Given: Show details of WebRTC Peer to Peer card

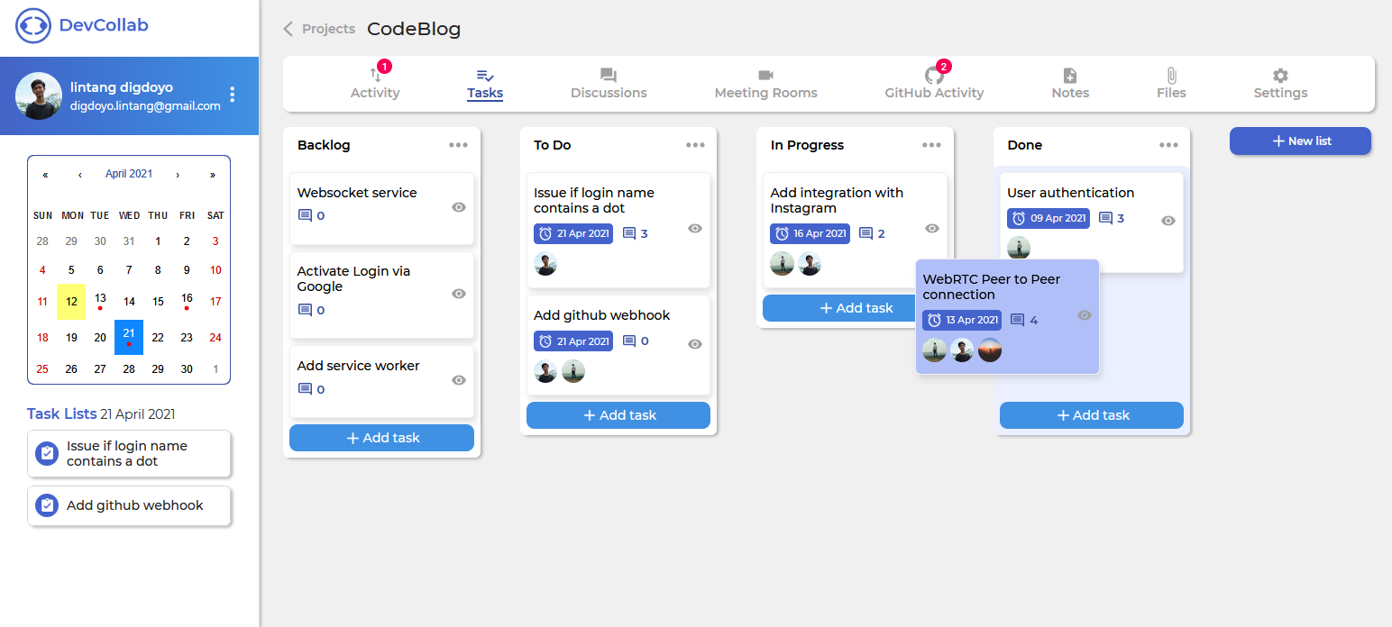Looking at the screenshot, I should (1083, 315).
